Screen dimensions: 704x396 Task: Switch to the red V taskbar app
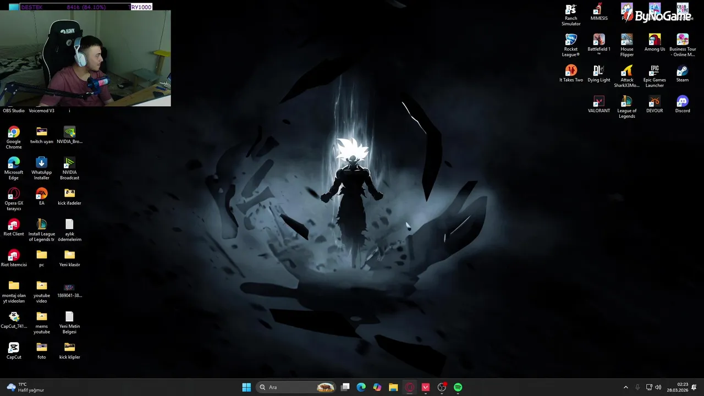click(x=426, y=387)
